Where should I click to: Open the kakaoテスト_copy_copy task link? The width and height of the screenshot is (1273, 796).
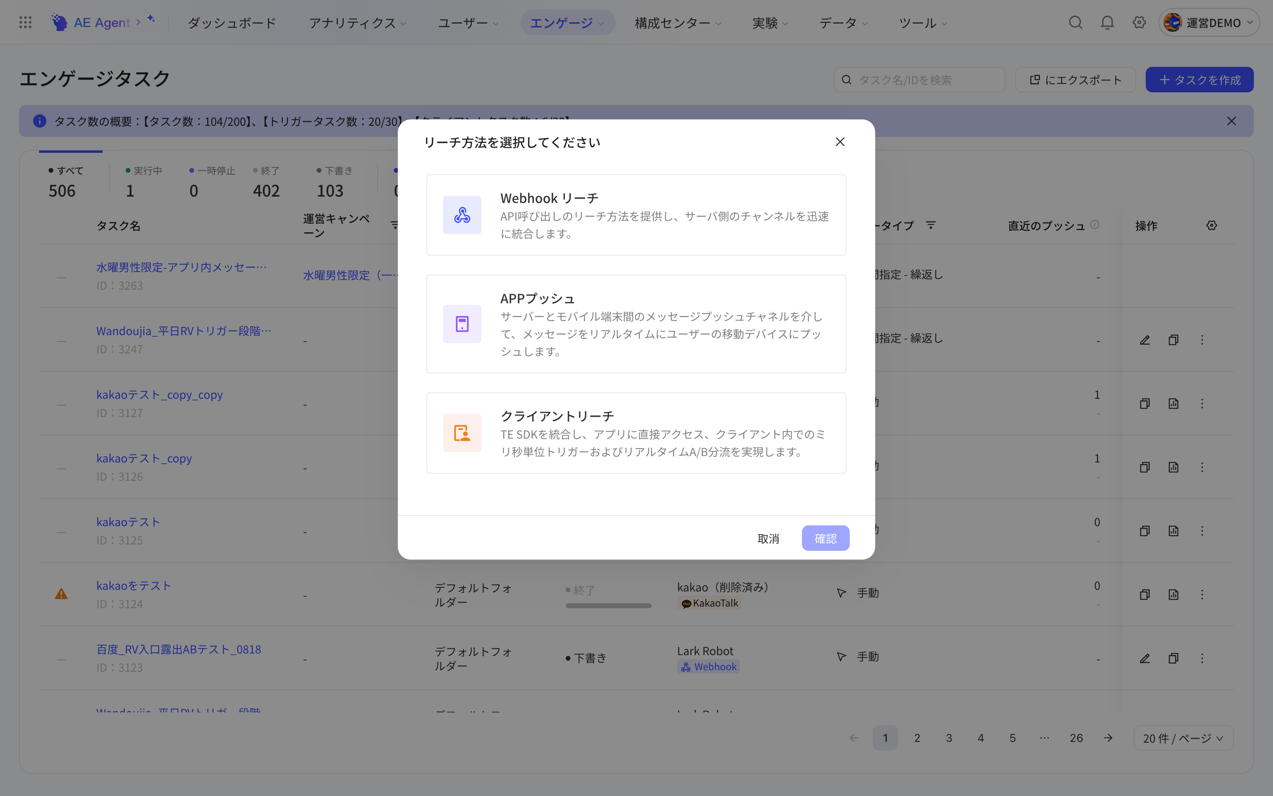pos(160,394)
